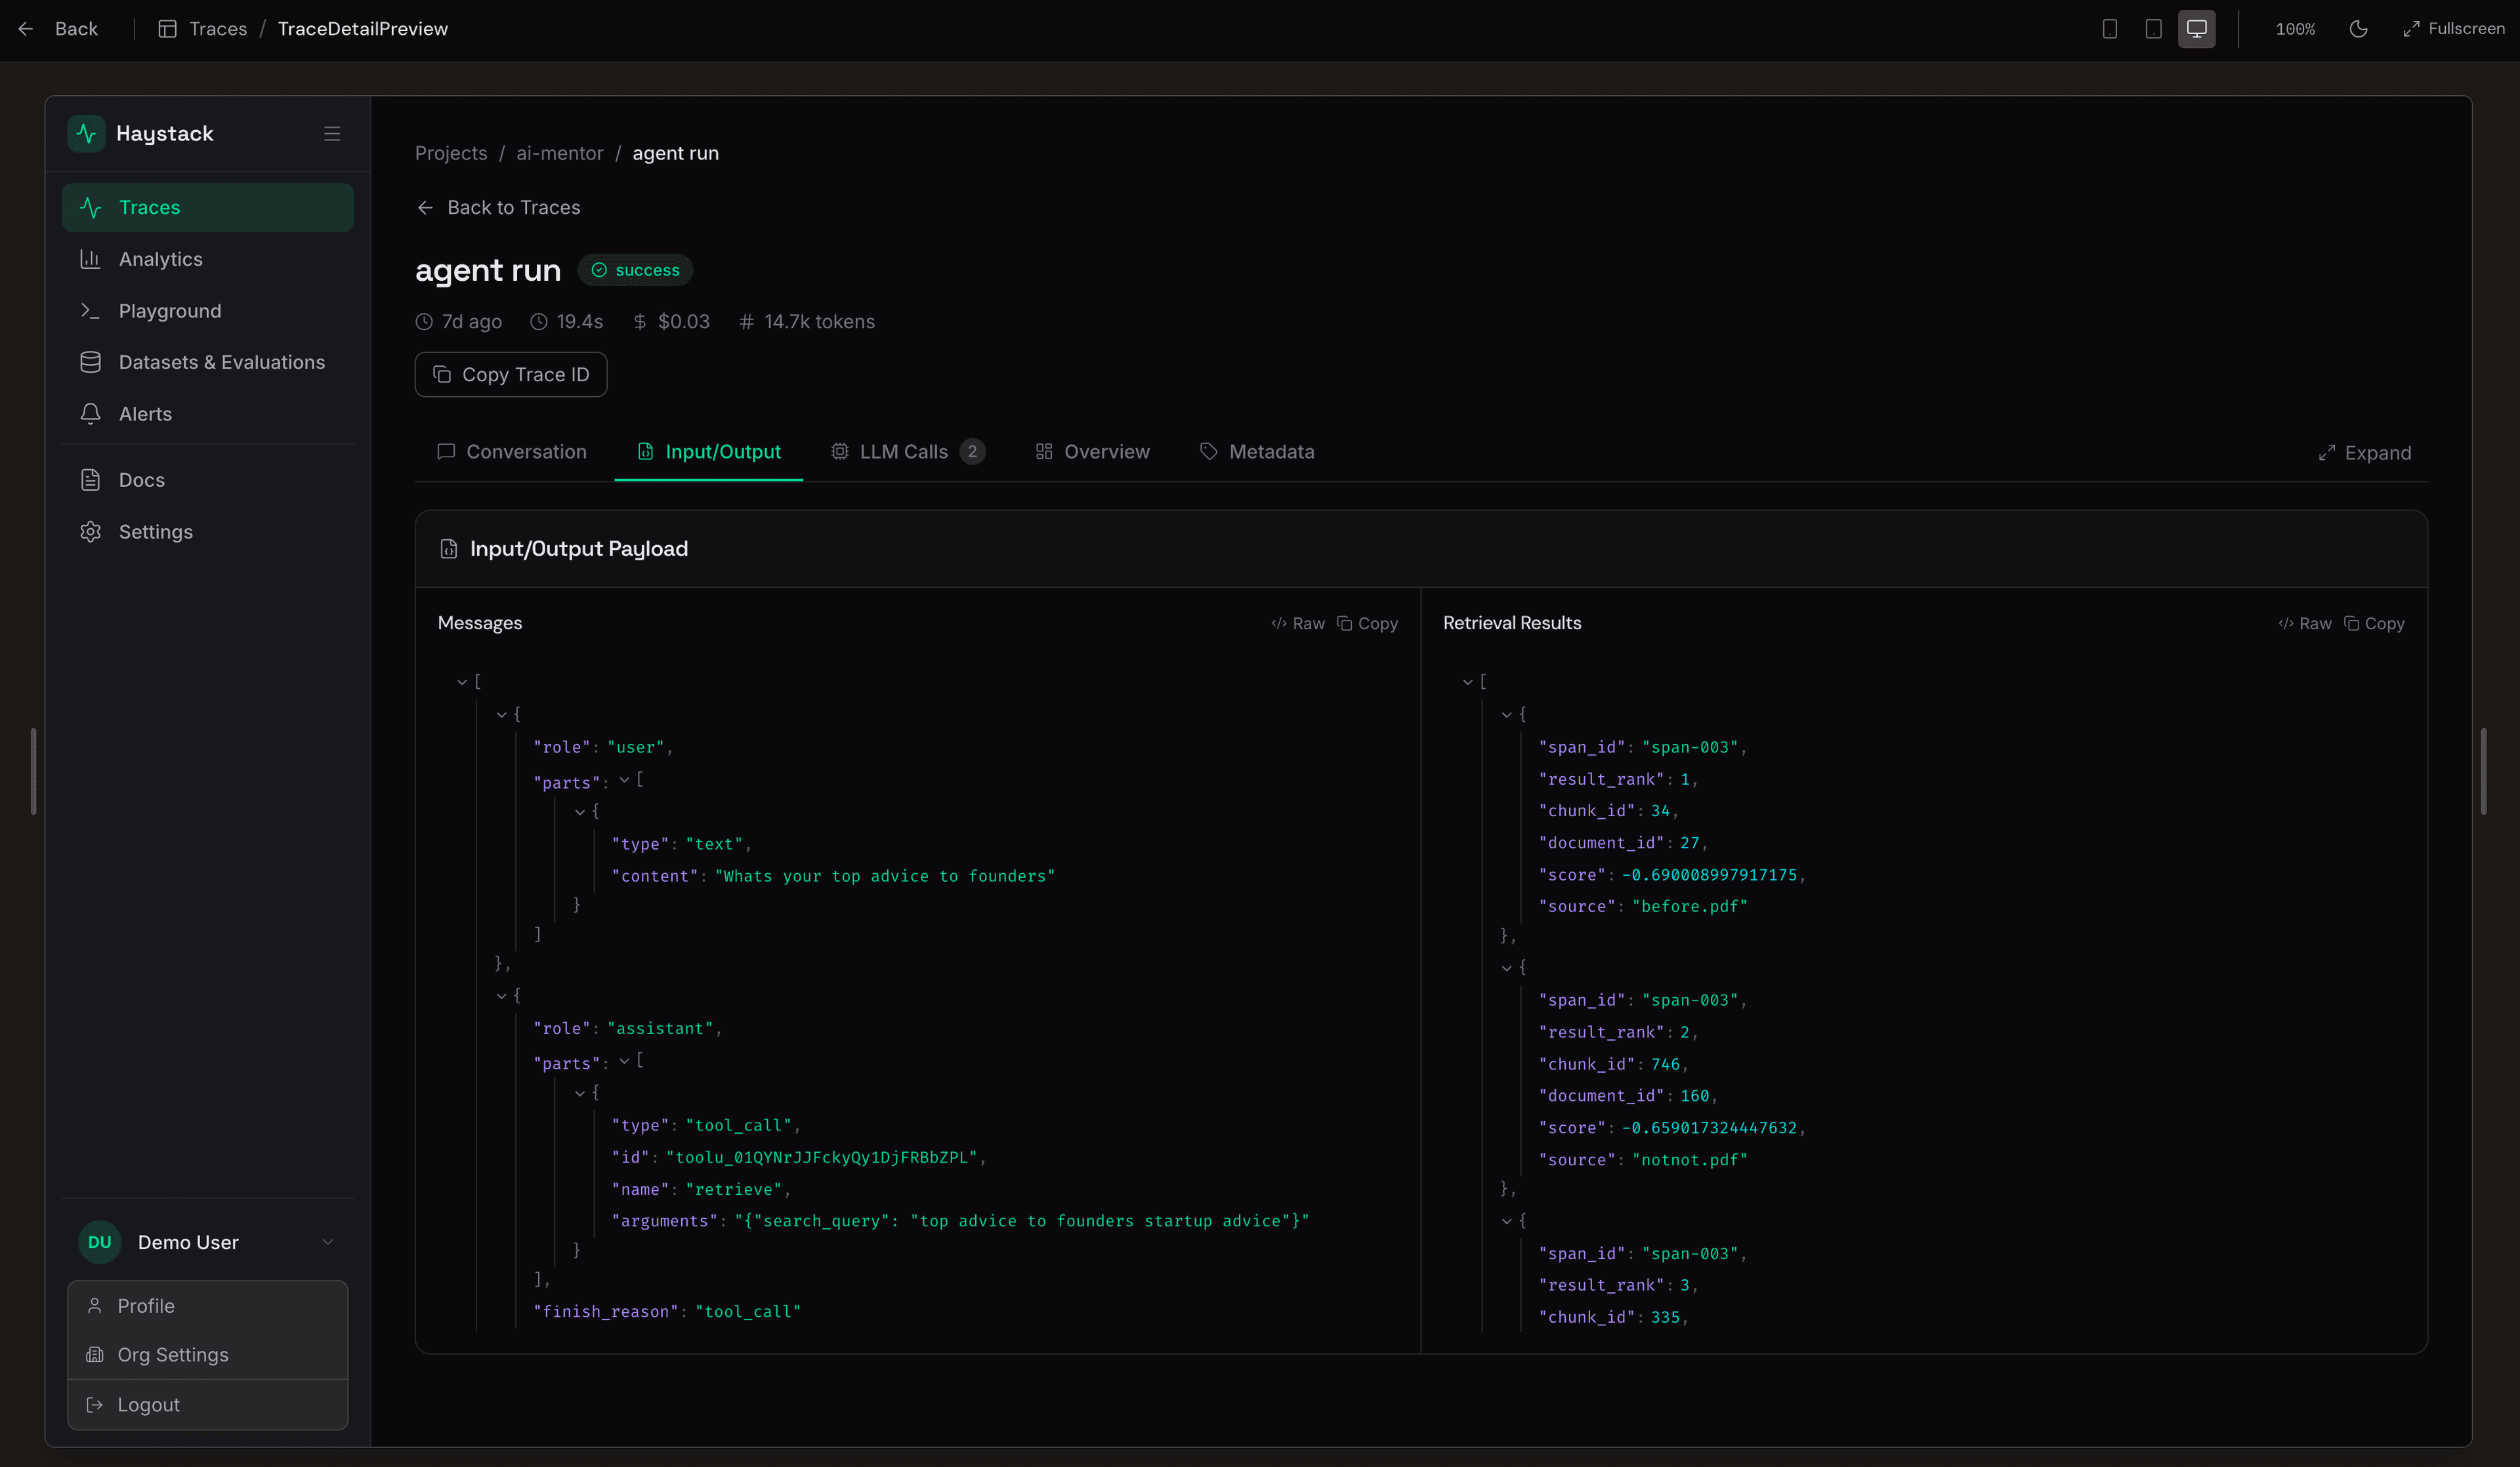Open Docs page in sidebar
Image resolution: width=2520 pixels, height=1467 pixels.
(x=208, y=480)
